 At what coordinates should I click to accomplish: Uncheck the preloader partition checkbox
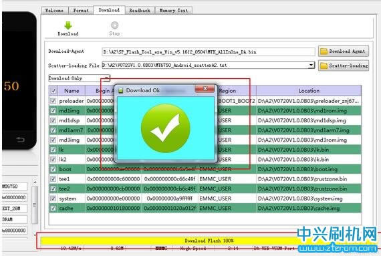pos(53,101)
